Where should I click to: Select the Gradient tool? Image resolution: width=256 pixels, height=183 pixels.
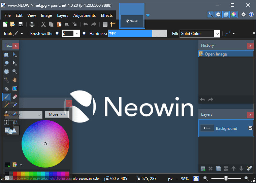click(x=15, y=88)
